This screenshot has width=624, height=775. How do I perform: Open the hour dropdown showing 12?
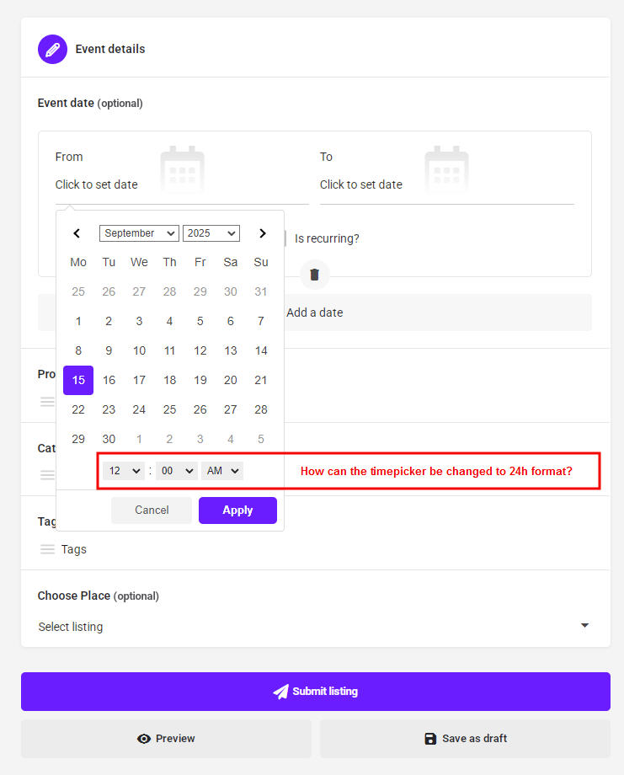pyautogui.click(x=124, y=471)
